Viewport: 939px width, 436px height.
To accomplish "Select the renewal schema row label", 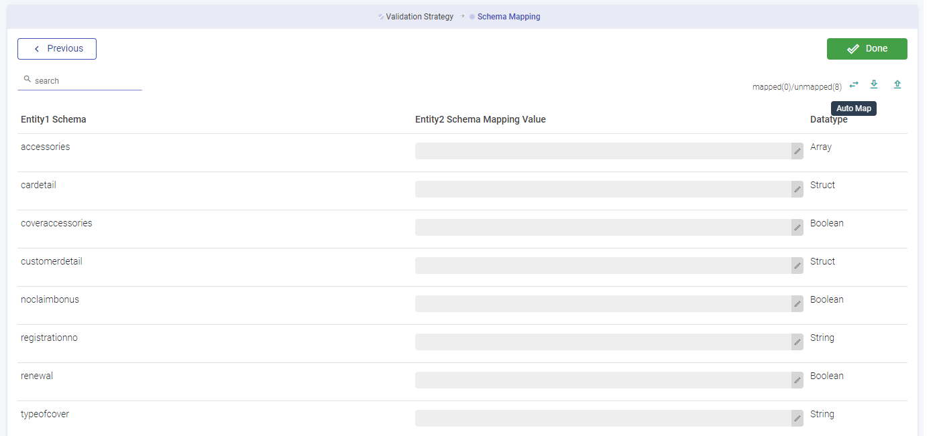I will click(37, 376).
